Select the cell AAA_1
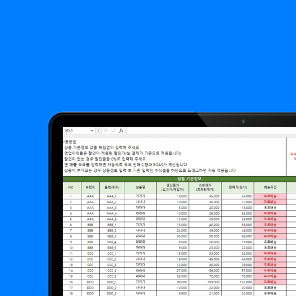This screenshot has width=296, height=296. 112,196
